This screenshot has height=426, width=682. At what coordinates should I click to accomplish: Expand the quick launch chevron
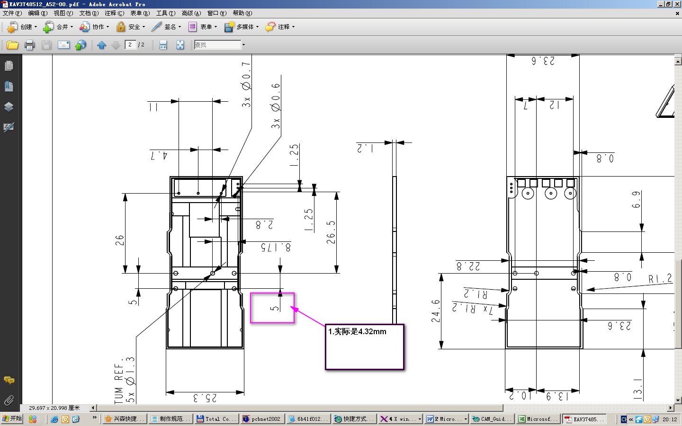click(x=94, y=417)
